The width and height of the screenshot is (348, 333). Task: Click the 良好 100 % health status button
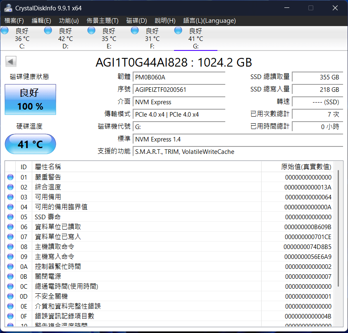31,100
